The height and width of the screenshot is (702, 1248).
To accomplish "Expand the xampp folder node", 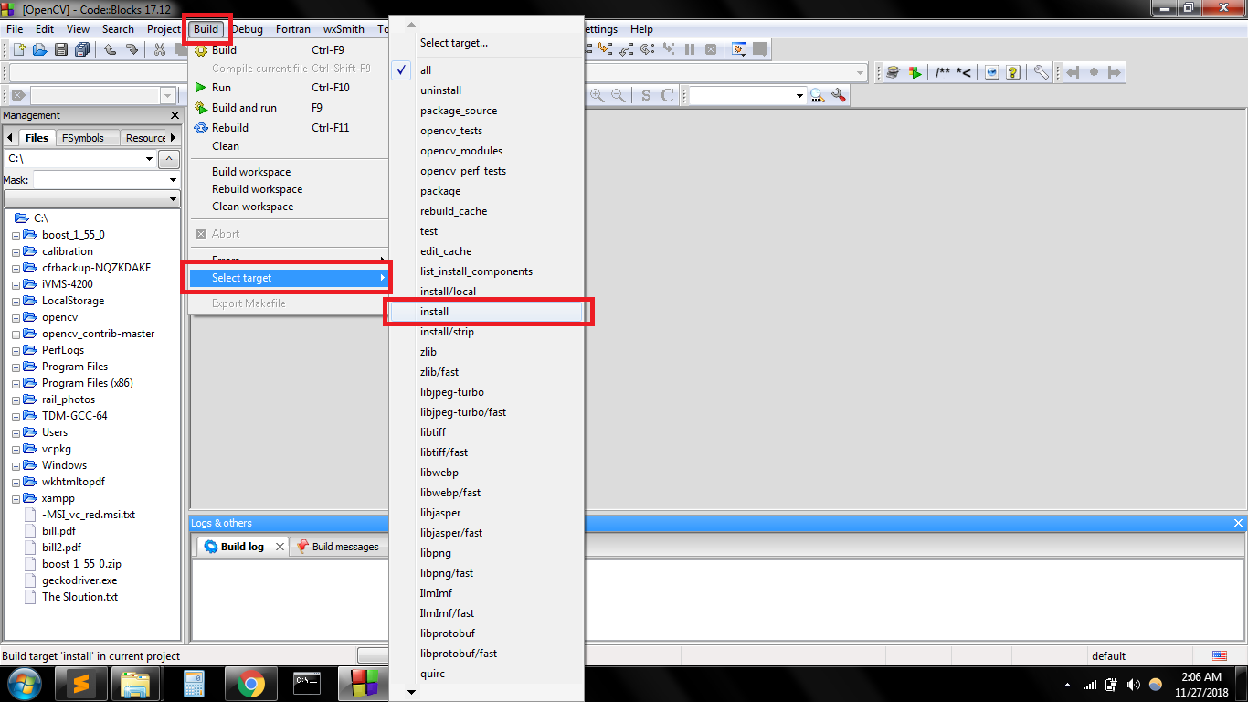I will point(16,498).
